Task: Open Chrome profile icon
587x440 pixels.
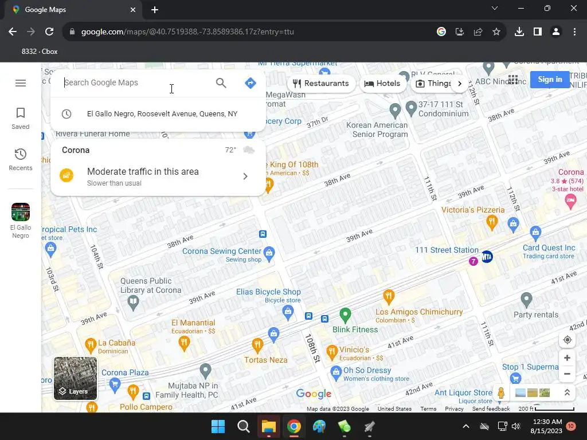Action: [556, 32]
